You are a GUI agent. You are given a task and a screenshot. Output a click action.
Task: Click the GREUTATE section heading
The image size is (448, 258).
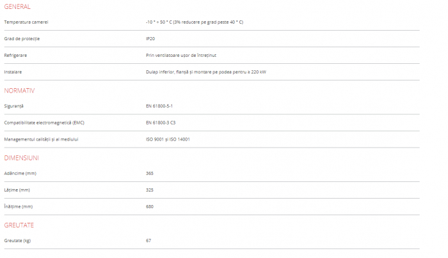pyautogui.click(x=19, y=225)
